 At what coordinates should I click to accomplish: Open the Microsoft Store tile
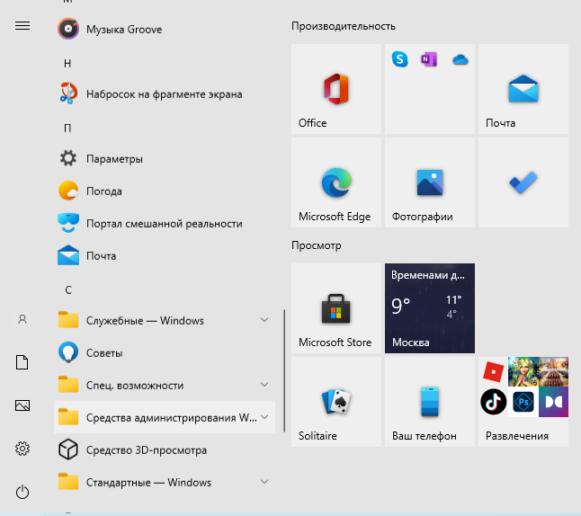pyautogui.click(x=336, y=308)
